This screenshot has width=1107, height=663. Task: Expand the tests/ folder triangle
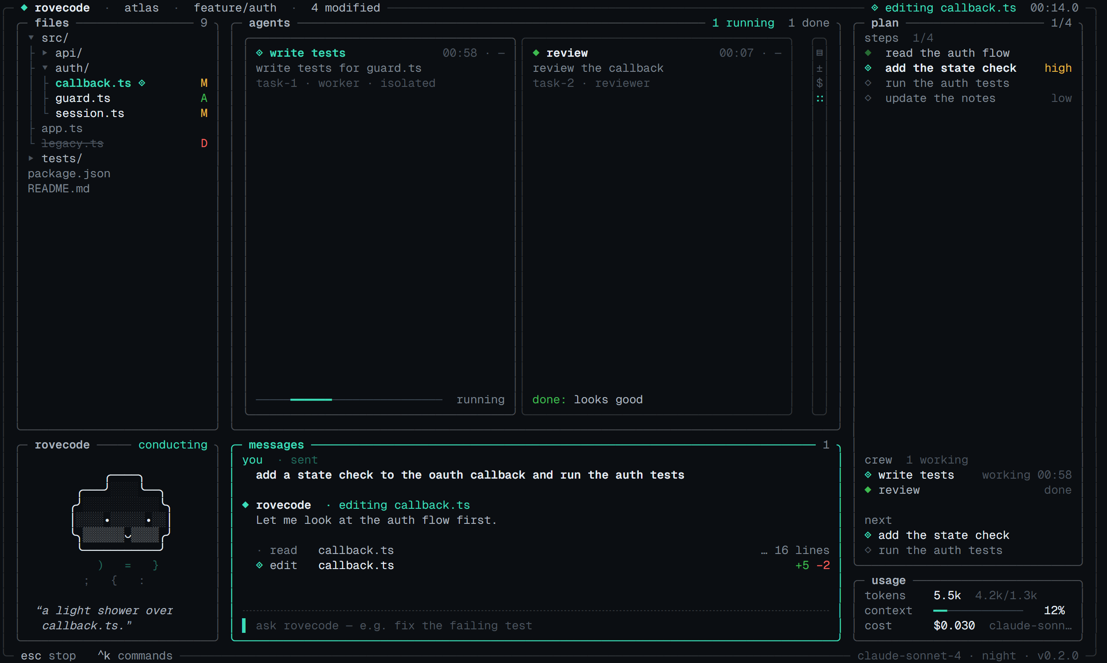31,158
